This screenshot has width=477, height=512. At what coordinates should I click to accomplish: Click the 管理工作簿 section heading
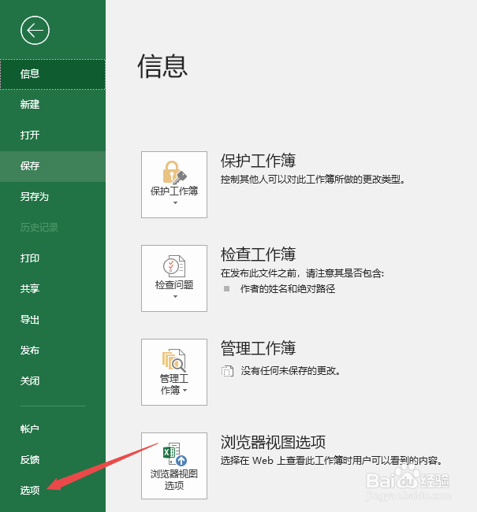click(x=258, y=348)
